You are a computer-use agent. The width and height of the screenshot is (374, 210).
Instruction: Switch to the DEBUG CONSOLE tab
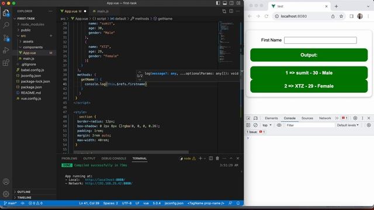tap(114, 159)
